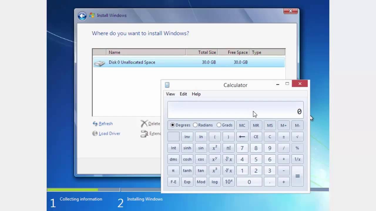Click the 10 to the x button
Image resolution: width=376 pixels, height=211 pixels.
(228, 182)
